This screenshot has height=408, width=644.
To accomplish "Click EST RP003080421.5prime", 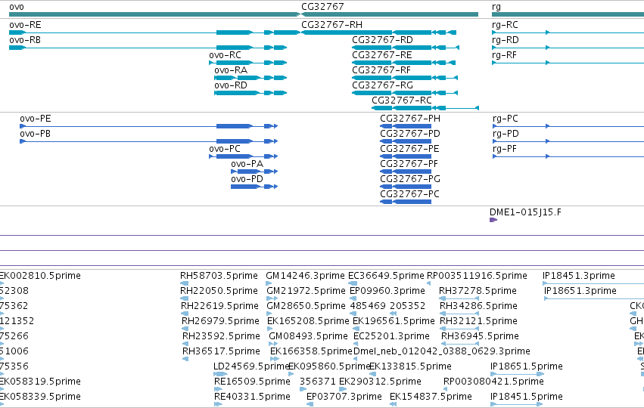I will (493, 382).
